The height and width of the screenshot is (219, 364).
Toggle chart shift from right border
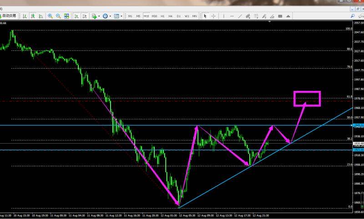[85, 16]
